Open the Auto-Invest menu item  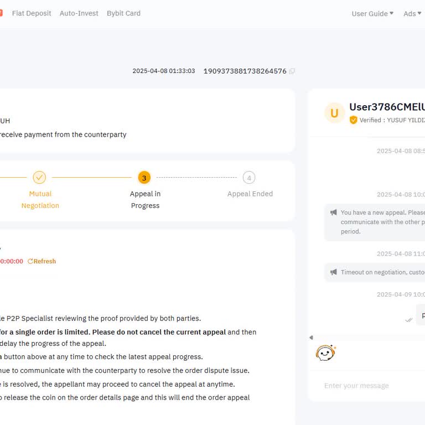point(79,13)
